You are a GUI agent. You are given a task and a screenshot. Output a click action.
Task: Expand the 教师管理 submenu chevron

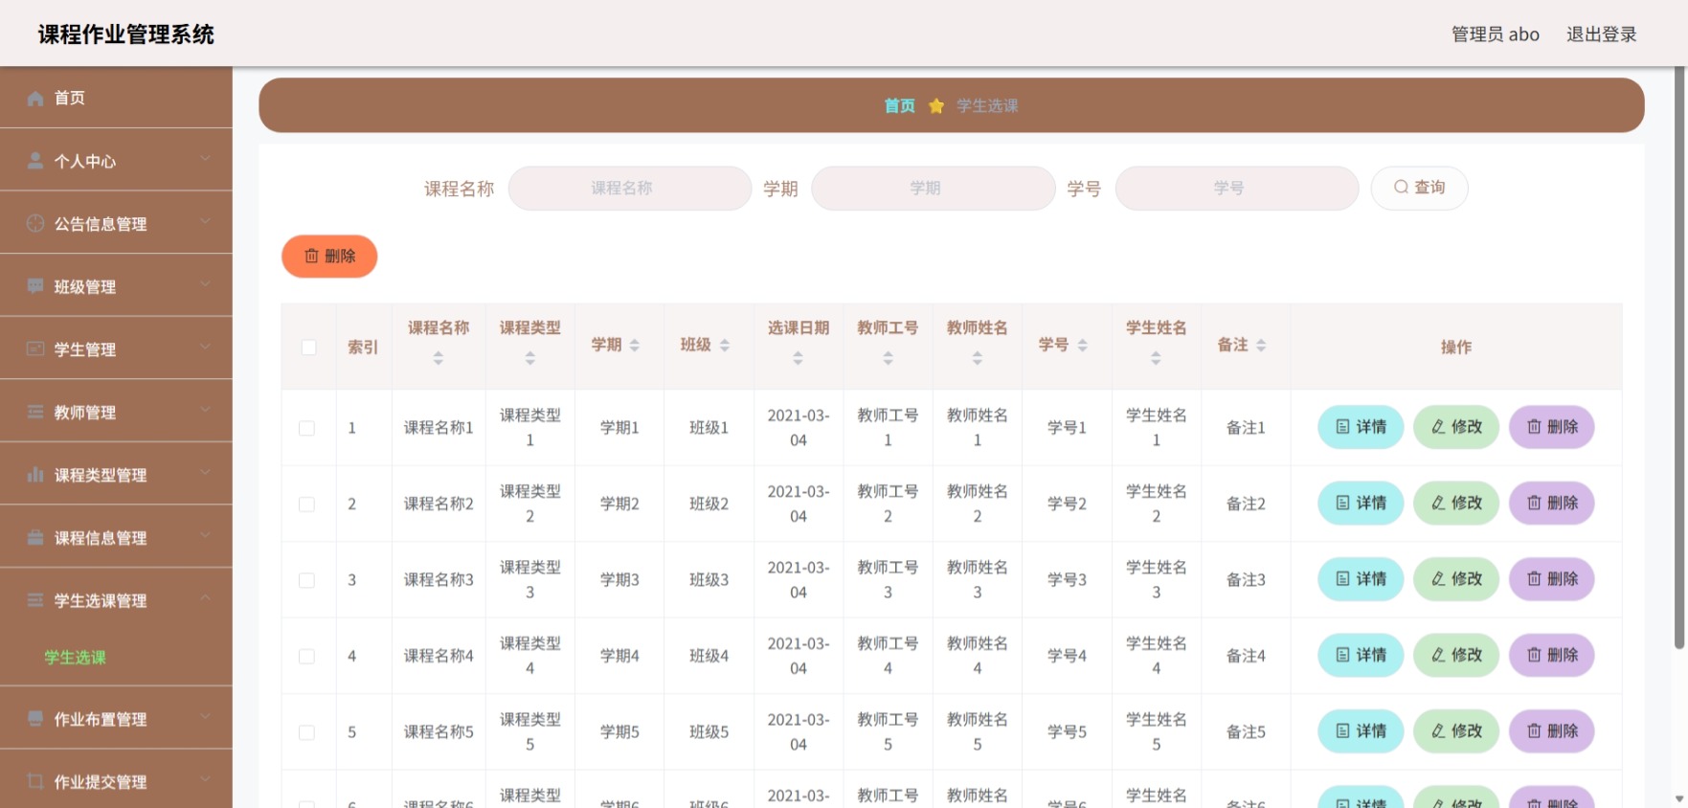(x=205, y=409)
